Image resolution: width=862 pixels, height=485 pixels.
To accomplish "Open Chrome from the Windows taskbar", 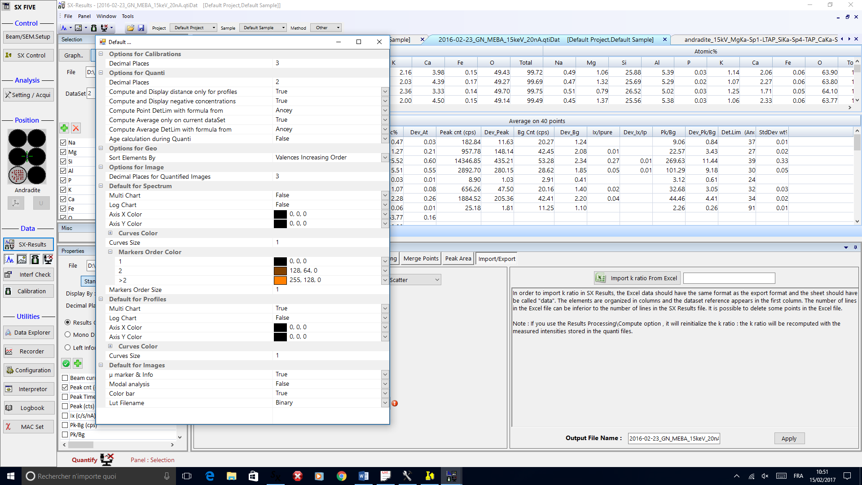I will 341,476.
